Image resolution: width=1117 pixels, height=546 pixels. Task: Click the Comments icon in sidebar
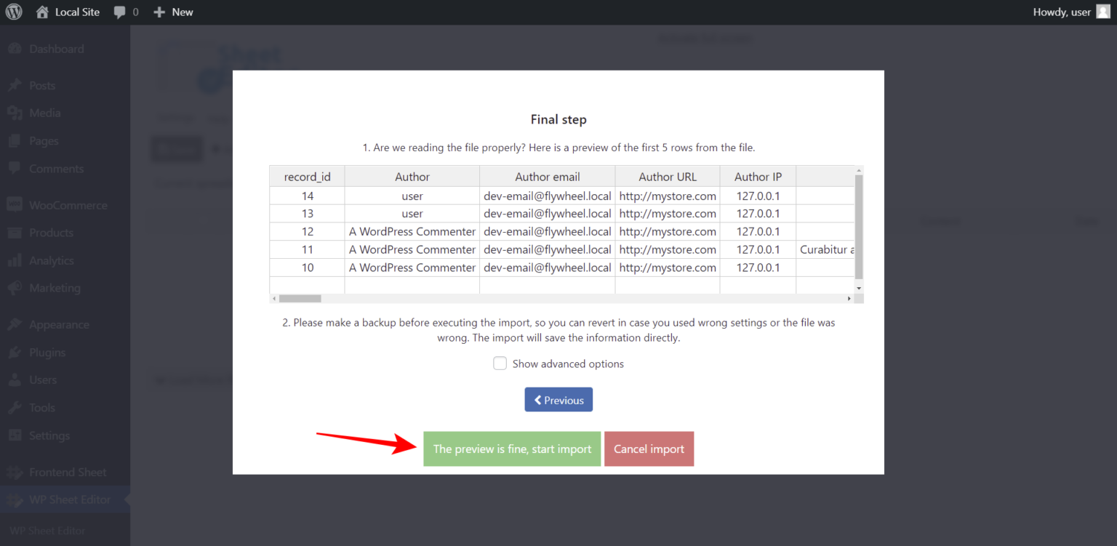[15, 168]
